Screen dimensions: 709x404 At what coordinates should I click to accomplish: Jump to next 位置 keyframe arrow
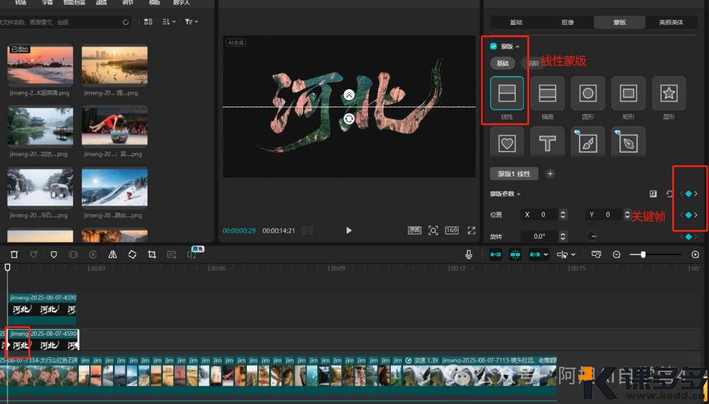pyautogui.click(x=696, y=214)
